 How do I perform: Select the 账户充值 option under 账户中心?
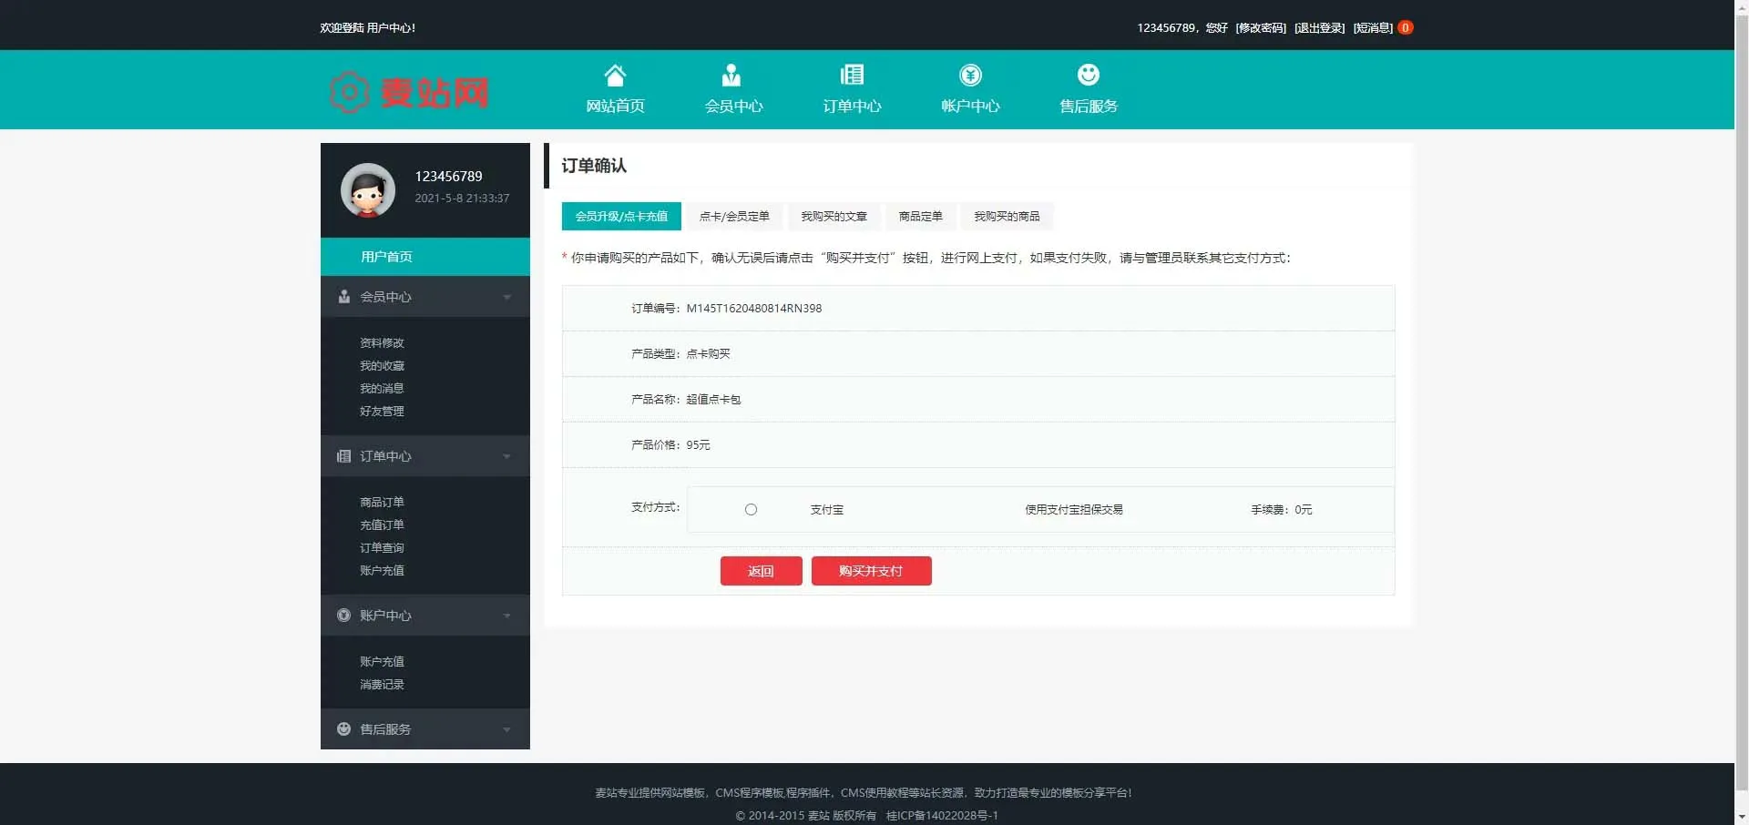click(382, 661)
